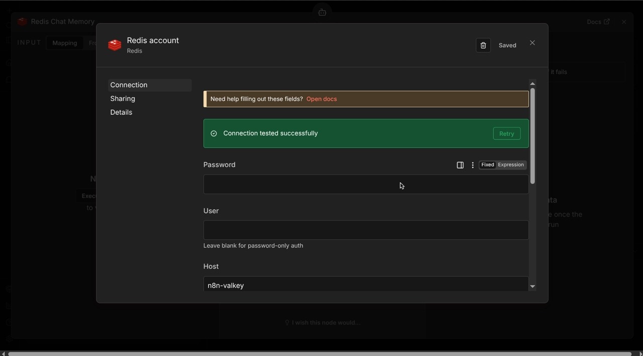Switch Password field to Fixed mode
The height and width of the screenshot is (356, 643).
(x=487, y=165)
